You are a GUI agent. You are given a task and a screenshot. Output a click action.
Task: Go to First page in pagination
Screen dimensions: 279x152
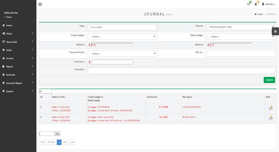tap(42, 142)
